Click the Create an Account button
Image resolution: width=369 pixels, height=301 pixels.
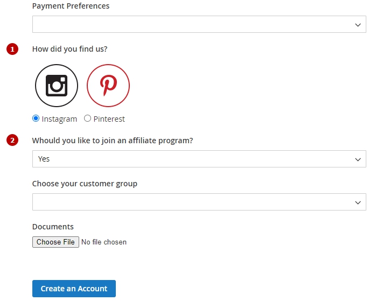pos(74,289)
